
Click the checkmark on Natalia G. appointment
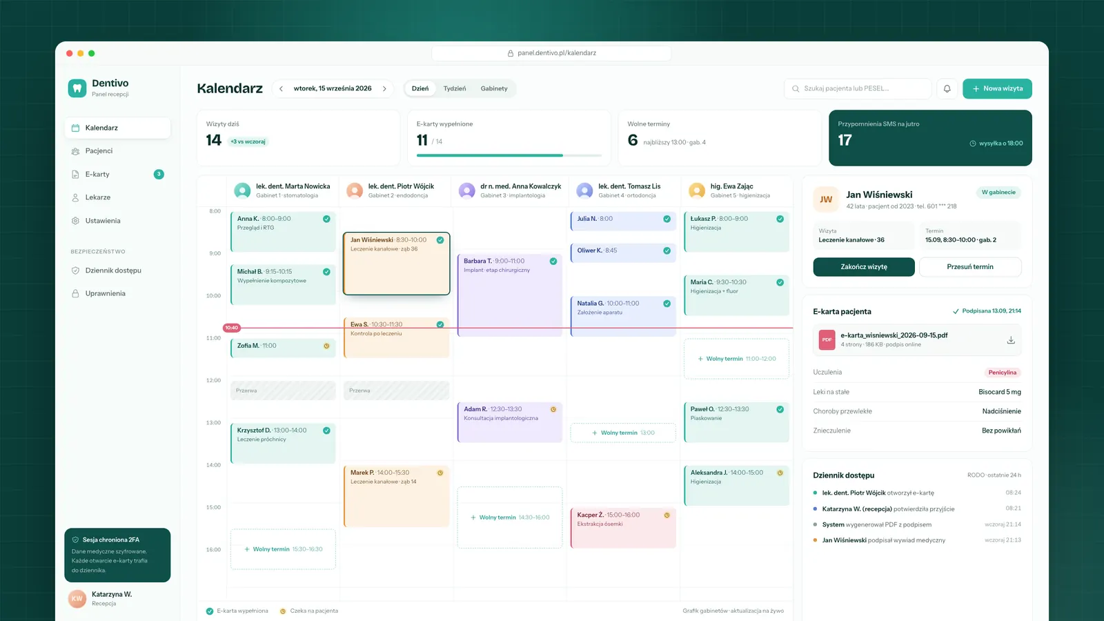667,304
